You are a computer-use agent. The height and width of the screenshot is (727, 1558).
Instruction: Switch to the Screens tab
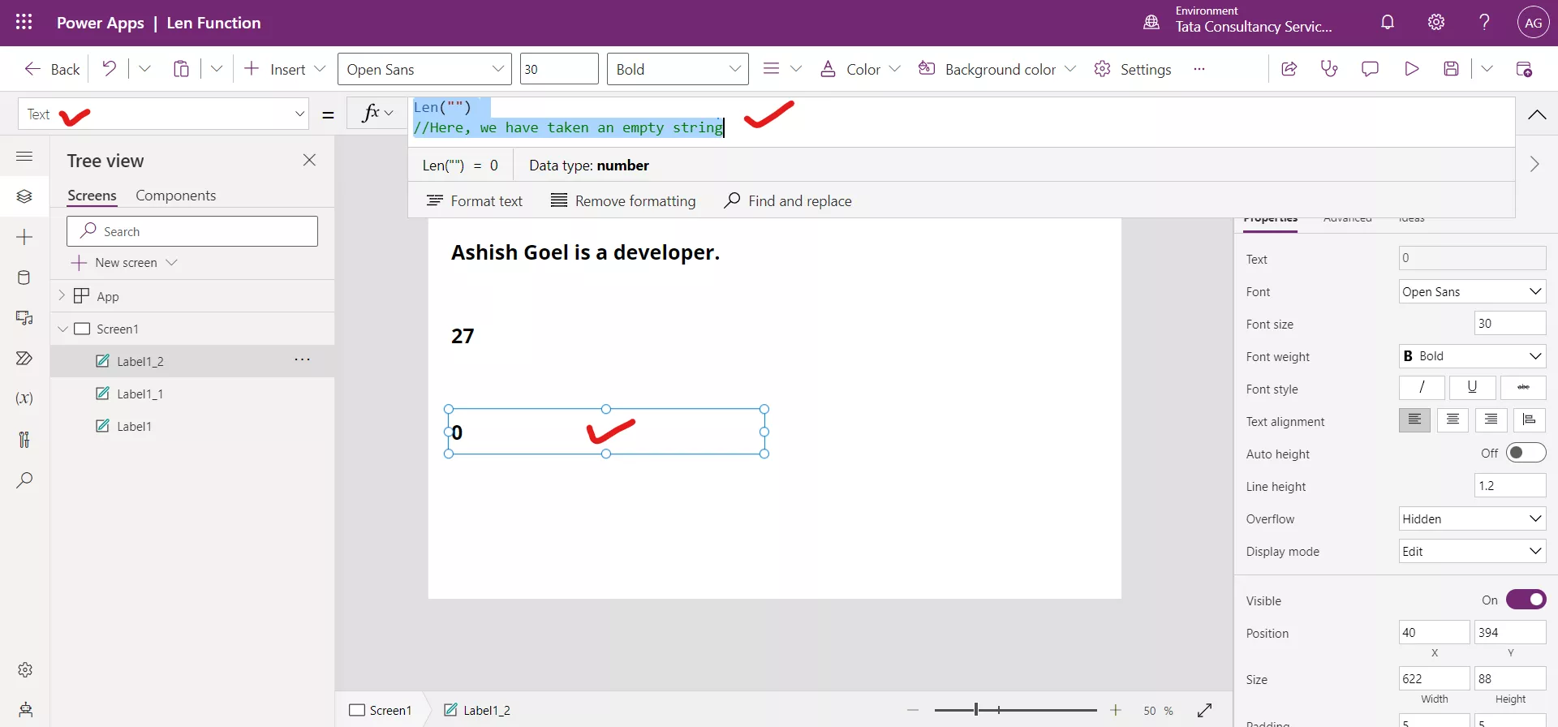[x=92, y=196]
